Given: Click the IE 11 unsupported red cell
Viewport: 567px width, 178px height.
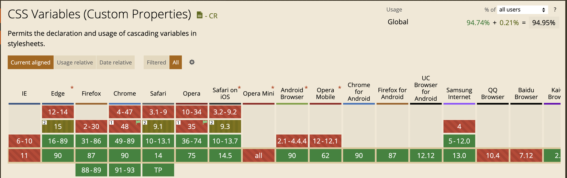Looking at the screenshot, I should pos(24,155).
